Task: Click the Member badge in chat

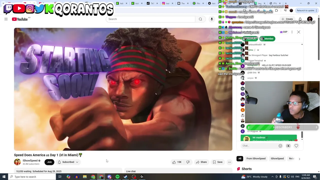Action: click(267, 39)
